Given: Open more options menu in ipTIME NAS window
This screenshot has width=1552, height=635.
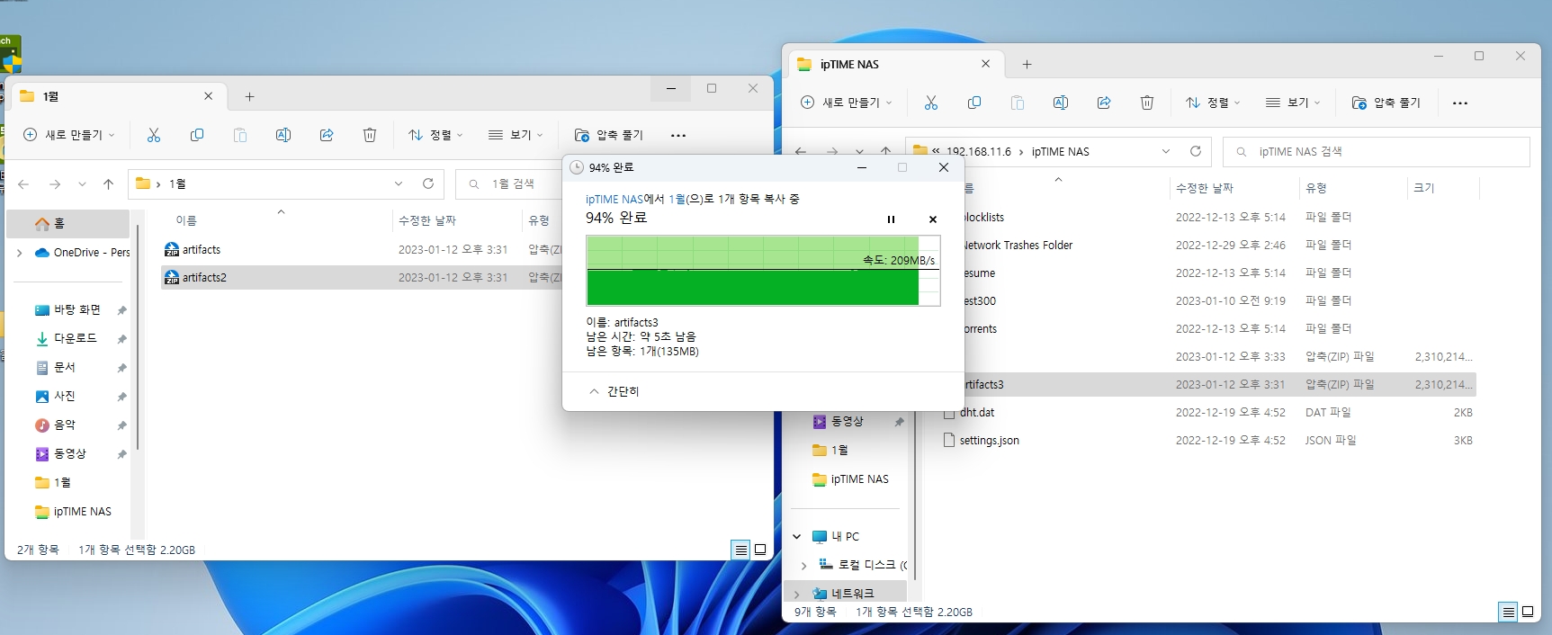Looking at the screenshot, I should (1460, 103).
